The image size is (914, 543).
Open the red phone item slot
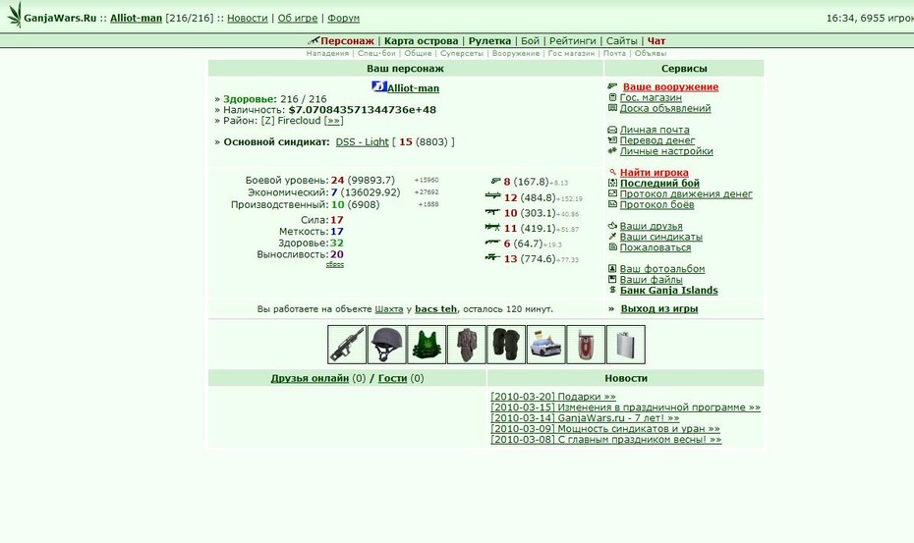click(585, 345)
